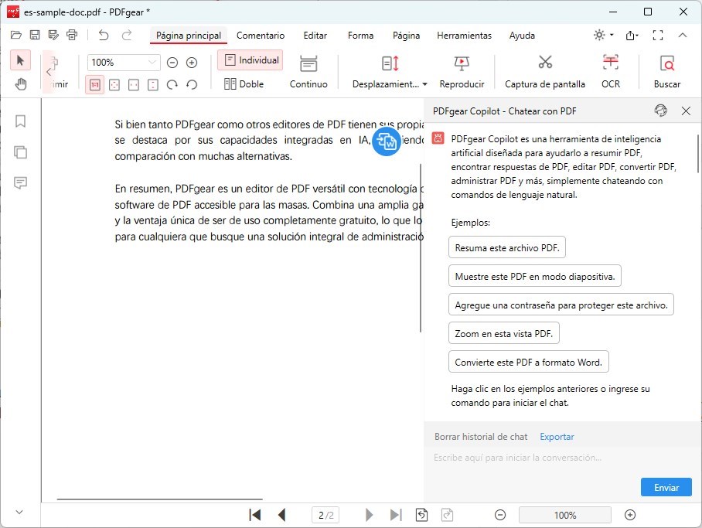Print the document using the printer icon
The width and height of the screenshot is (702, 528).
click(72, 35)
